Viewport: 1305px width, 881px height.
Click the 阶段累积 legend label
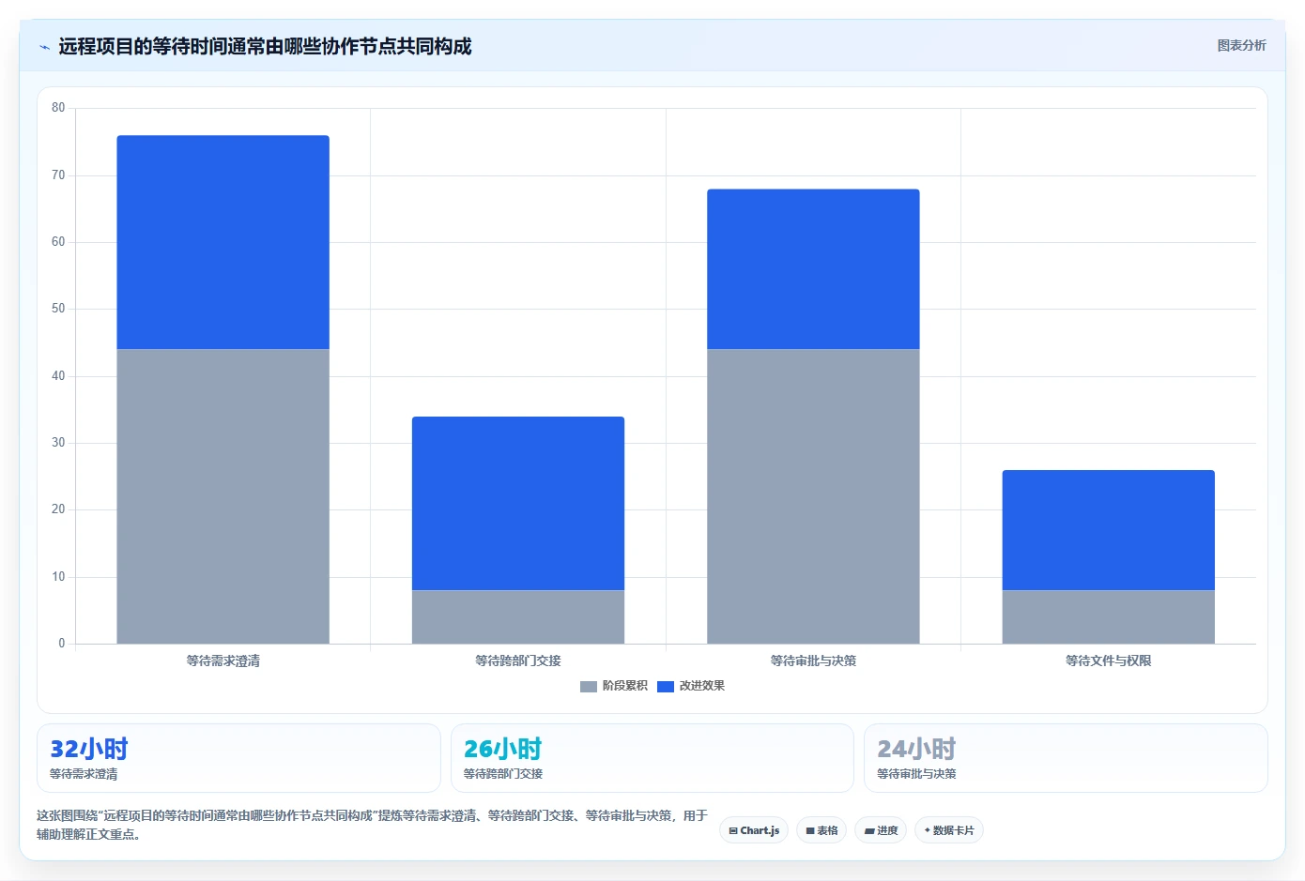[624, 686]
